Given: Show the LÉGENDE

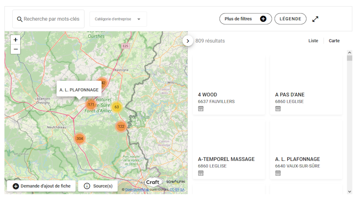Looking at the screenshot, I should click(291, 19).
